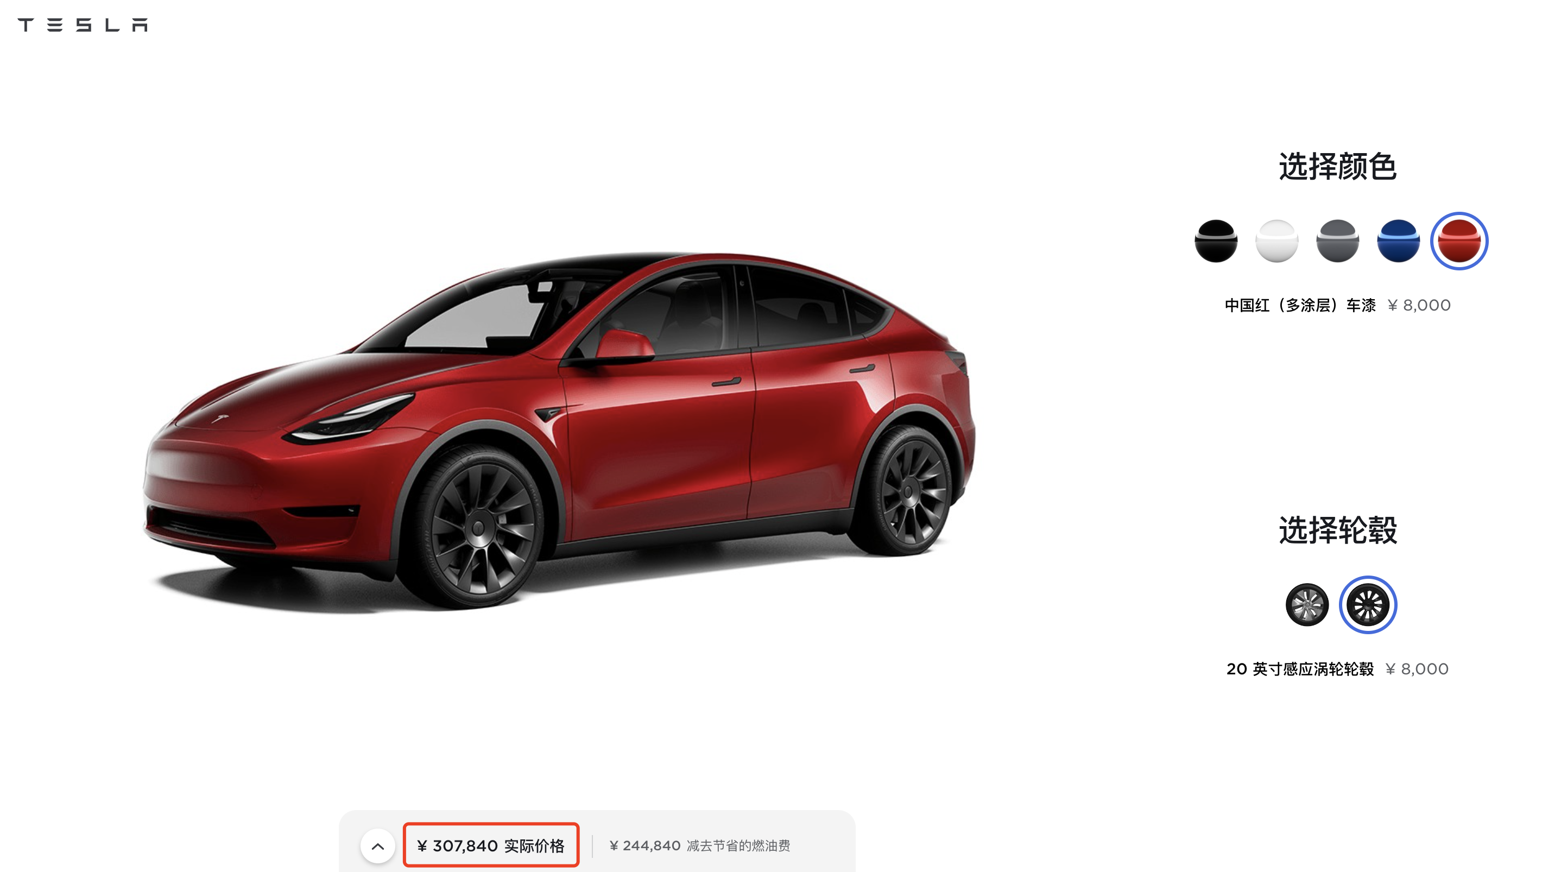Viewport: 1542px width, 872px height.
Task: Click the selected red multi-coat paint
Action: coord(1459,241)
